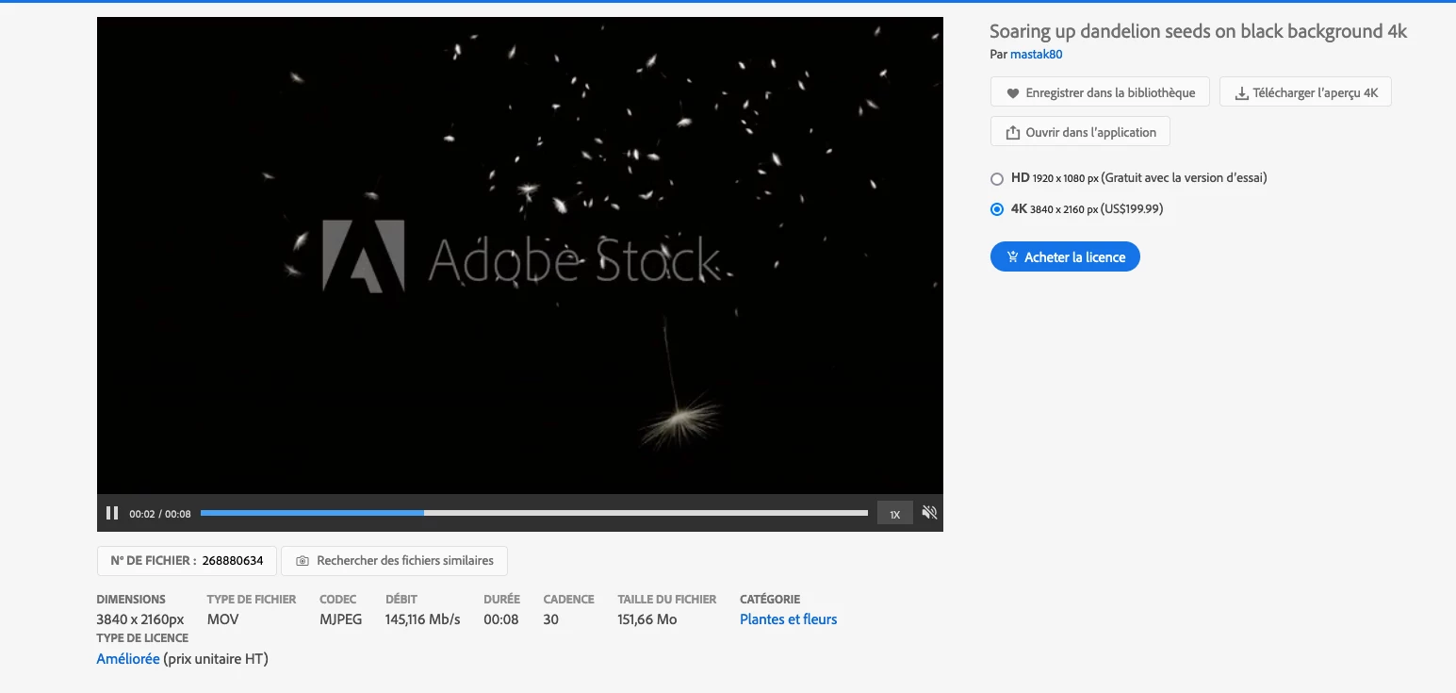
Task: Click the dandelion video preview
Action: (520, 256)
